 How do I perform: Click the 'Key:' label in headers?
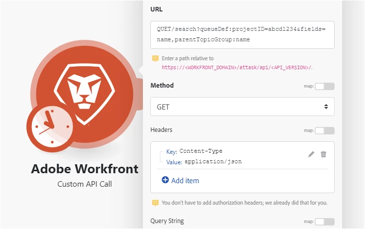coord(172,152)
